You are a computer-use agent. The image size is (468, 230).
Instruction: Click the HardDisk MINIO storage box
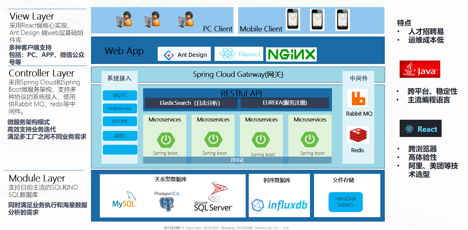[346, 202]
